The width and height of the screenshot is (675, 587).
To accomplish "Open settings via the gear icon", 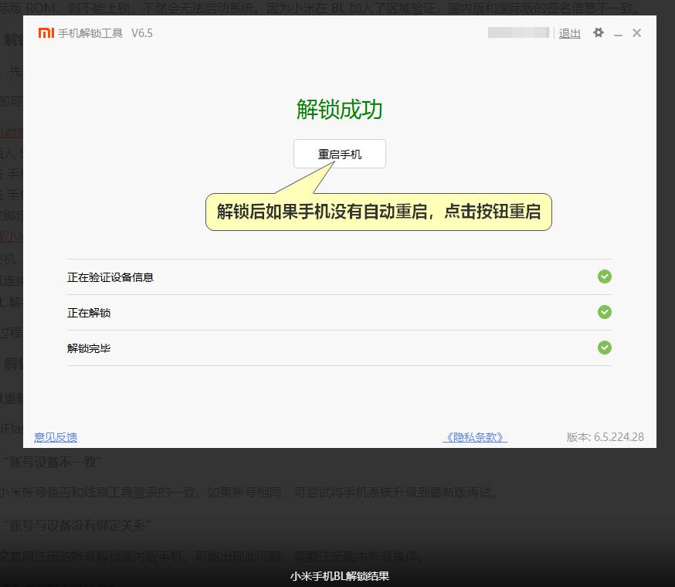I will coord(599,32).
